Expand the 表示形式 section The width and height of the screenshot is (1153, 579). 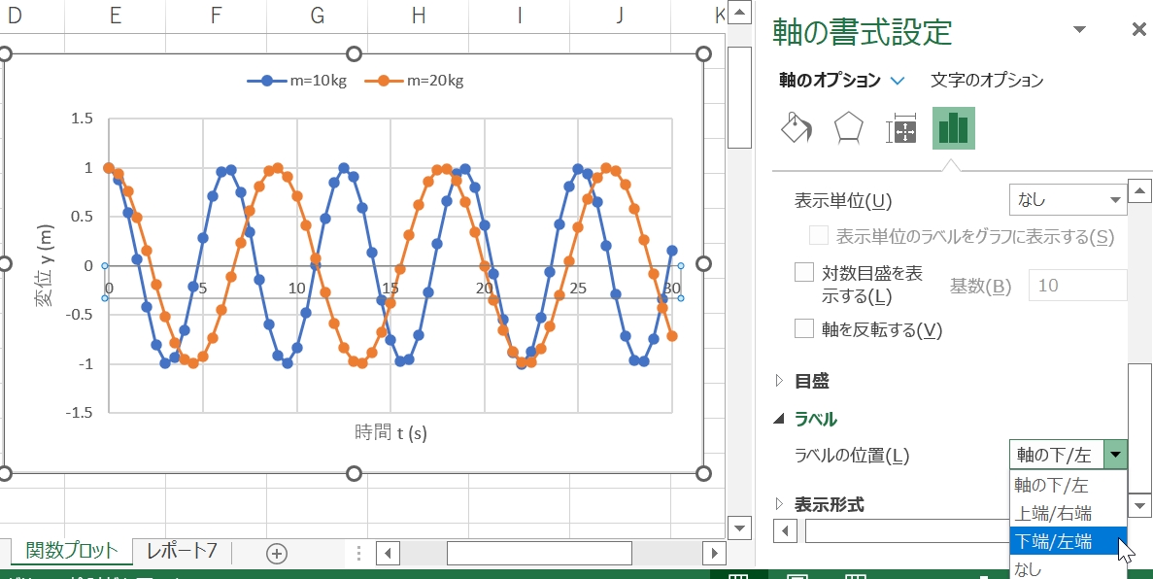[826, 503]
